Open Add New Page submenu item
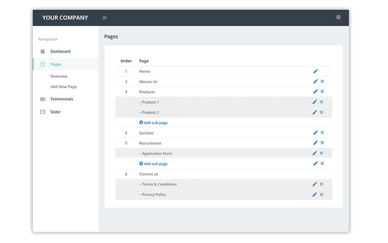The image size is (388, 243). coord(64,87)
